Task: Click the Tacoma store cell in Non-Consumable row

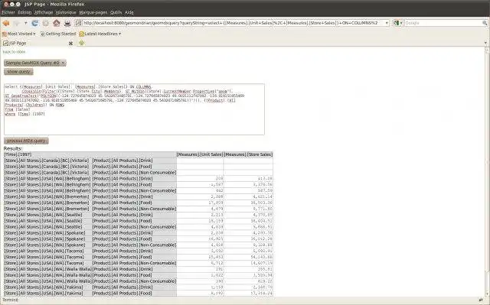Action: pos(47,263)
